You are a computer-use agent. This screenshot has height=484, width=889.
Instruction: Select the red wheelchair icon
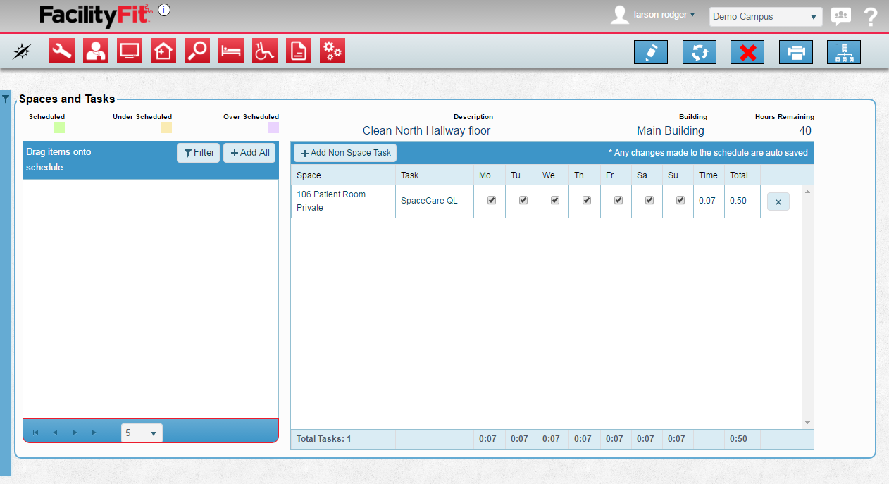pos(265,51)
